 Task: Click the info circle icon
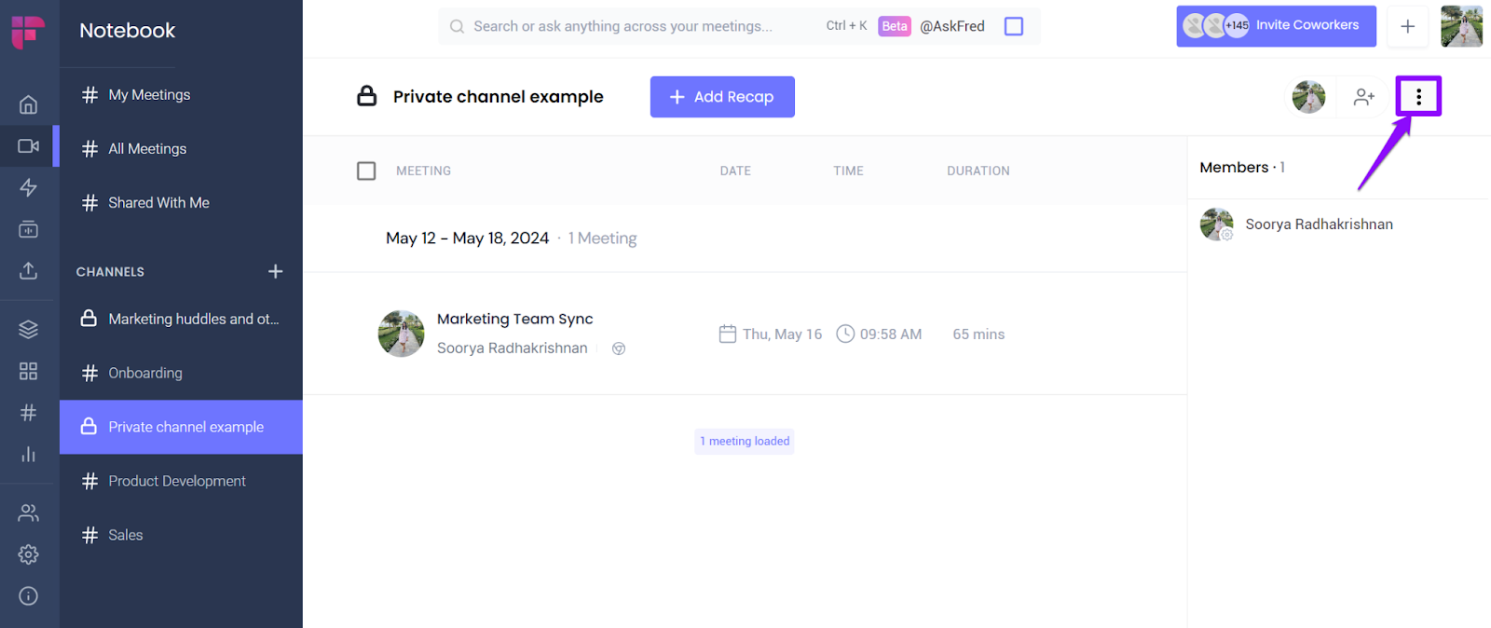(29, 596)
